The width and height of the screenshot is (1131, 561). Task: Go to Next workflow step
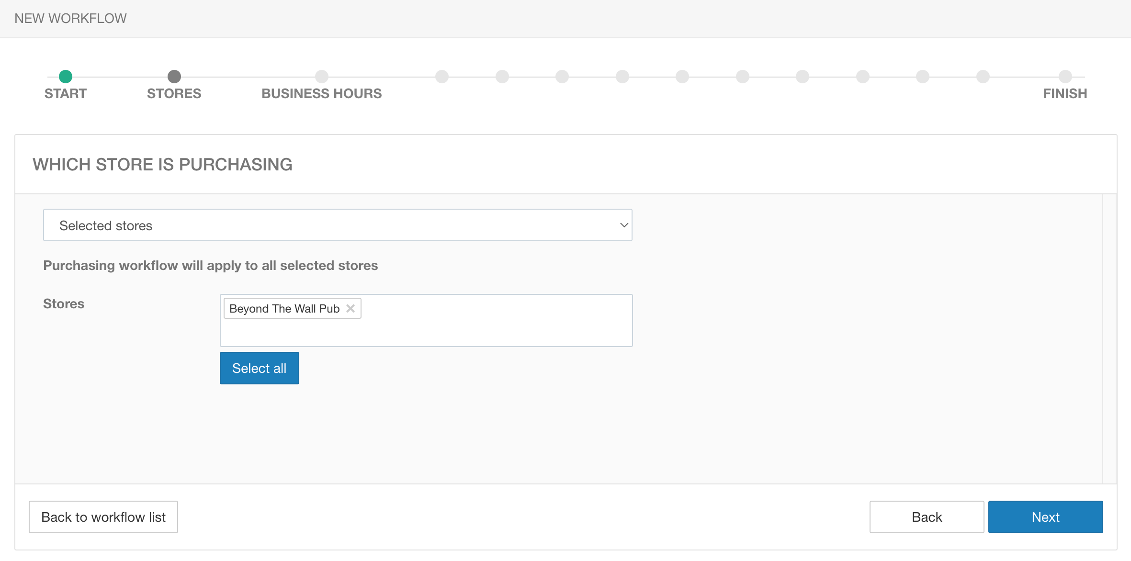point(1045,517)
